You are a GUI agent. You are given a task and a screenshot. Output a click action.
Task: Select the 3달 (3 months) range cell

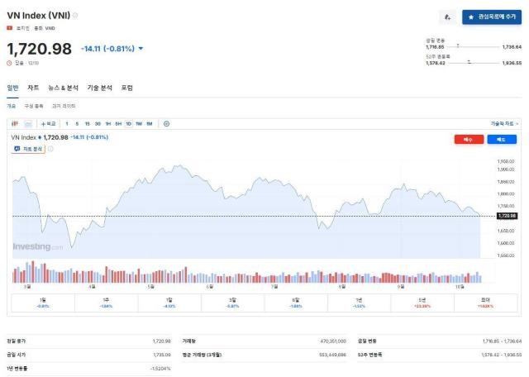(x=233, y=303)
